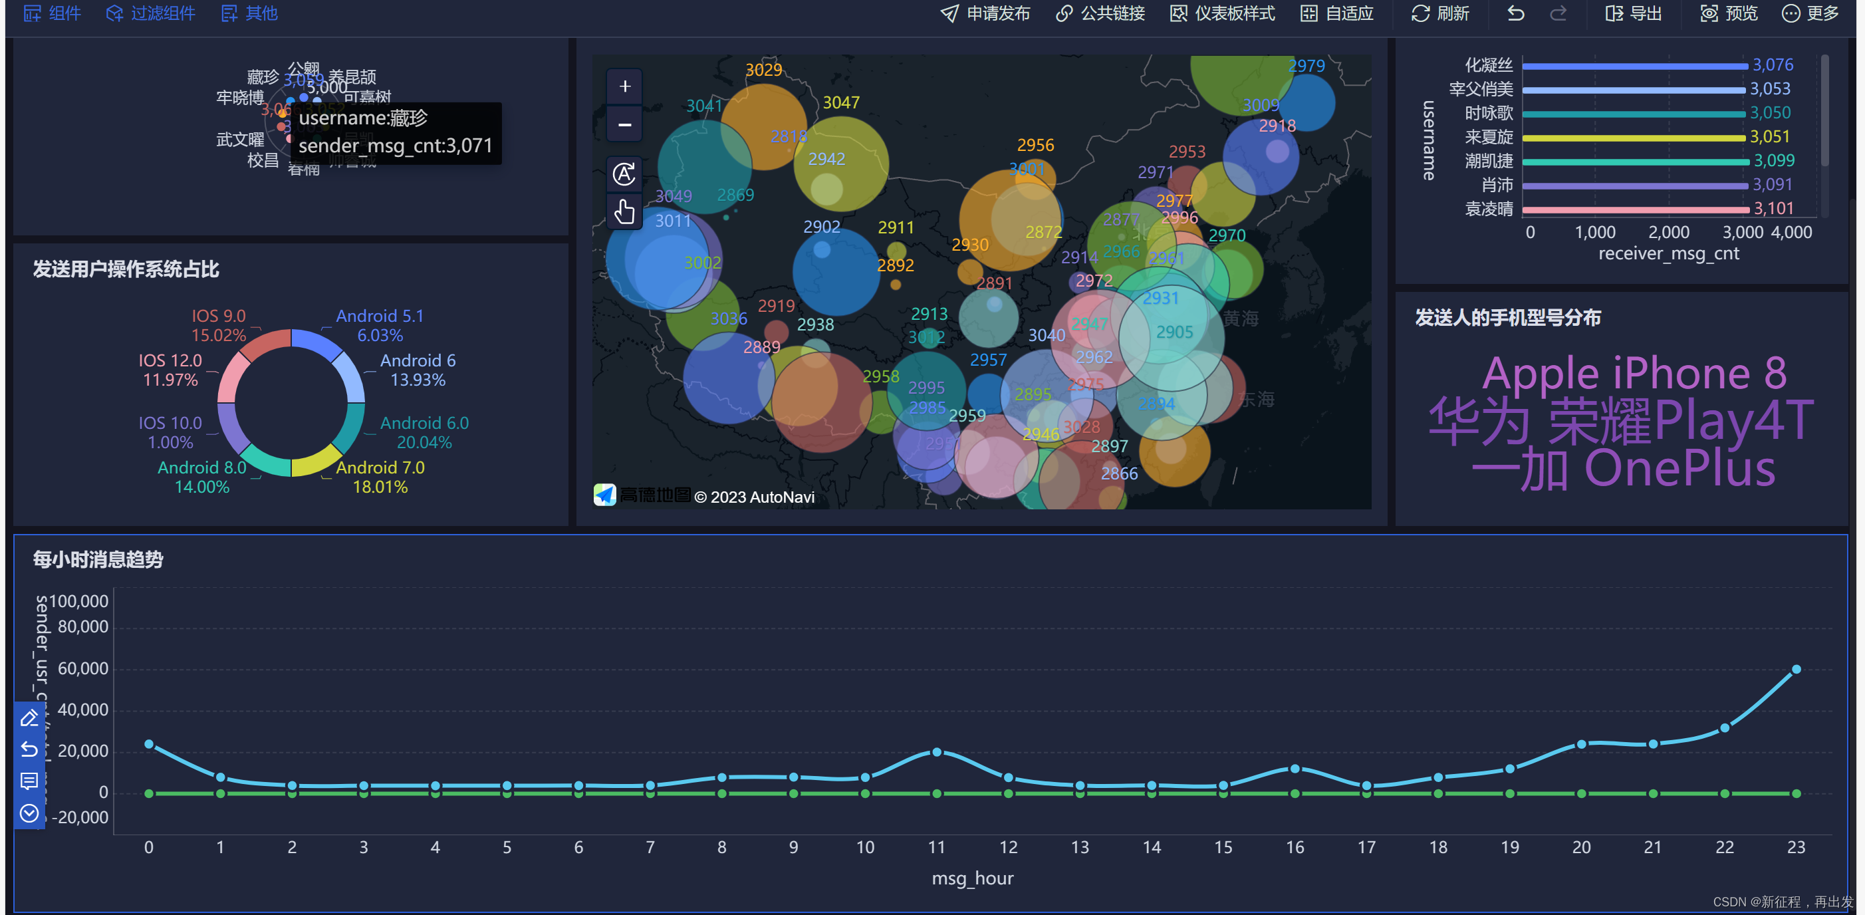1865x915 pixels.
Task: Open the 过滤组件 filter components menu
Action: pyautogui.click(x=150, y=13)
